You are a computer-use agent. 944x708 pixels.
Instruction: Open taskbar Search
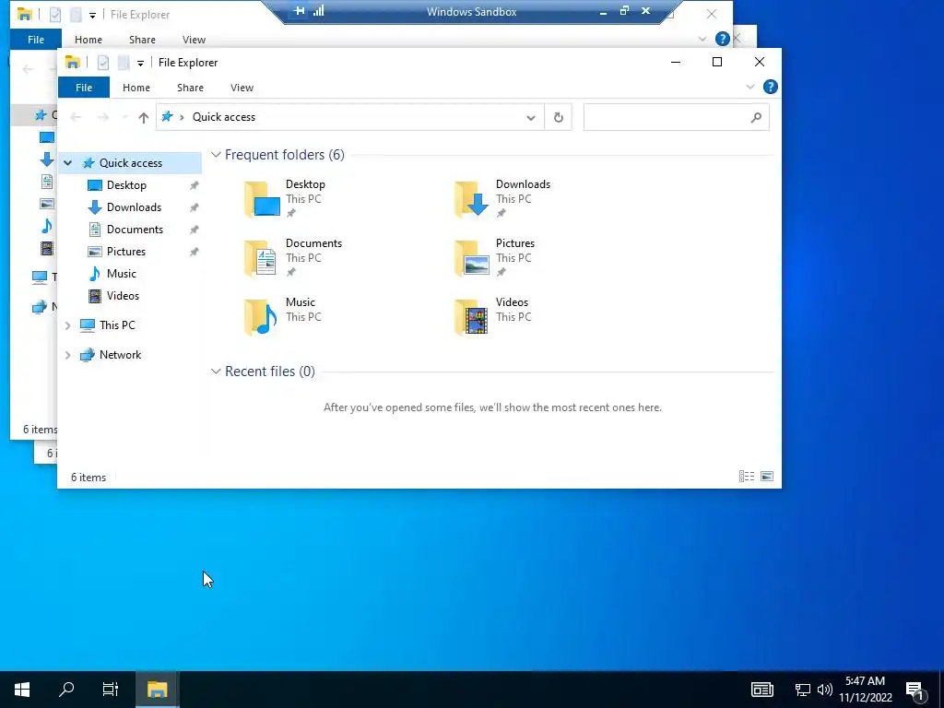66,690
